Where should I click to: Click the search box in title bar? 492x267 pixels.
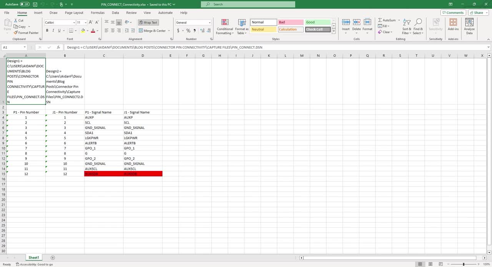pos(248,4)
